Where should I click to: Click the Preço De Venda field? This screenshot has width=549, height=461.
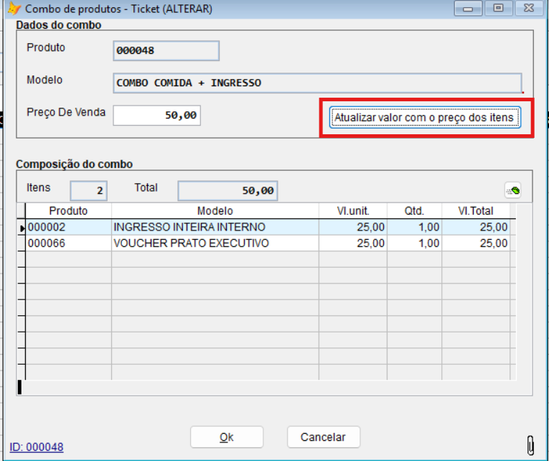click(x=156, y=115)
